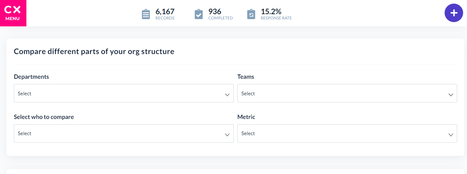
Task: Open the Metric select field
Action: (x=347, y=133)
